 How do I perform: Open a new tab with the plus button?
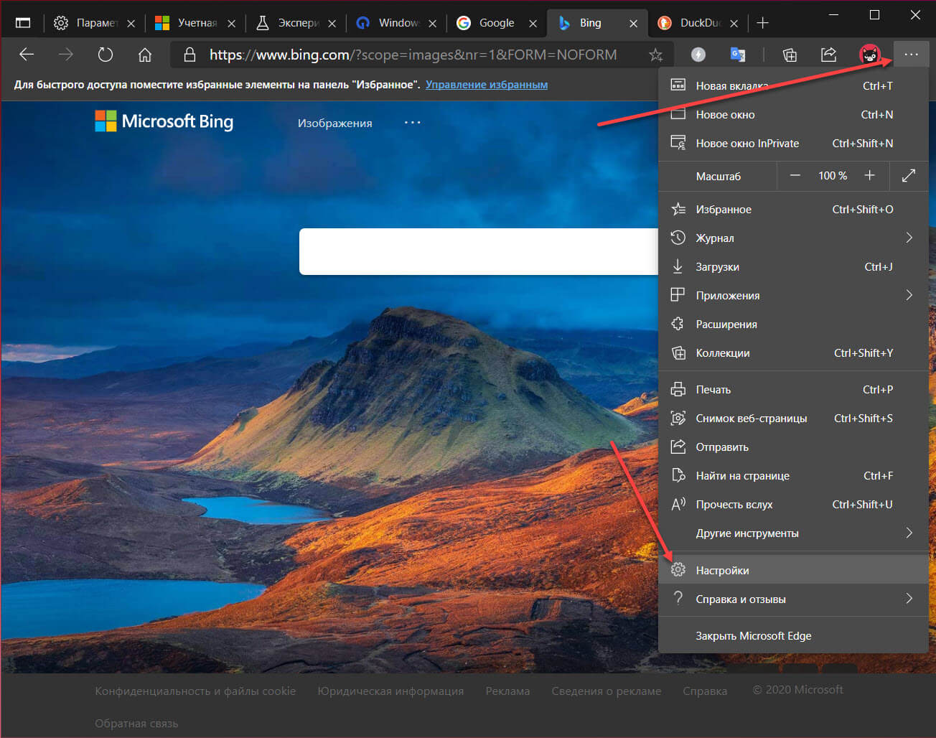point(762,23)
